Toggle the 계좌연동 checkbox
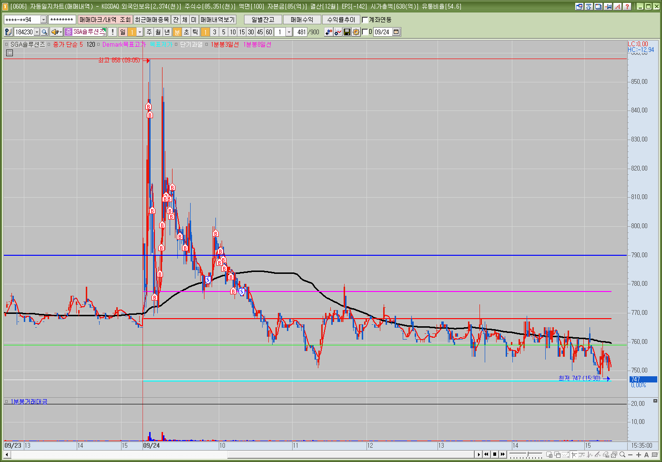The image size is (662, 462). point(365,20)
